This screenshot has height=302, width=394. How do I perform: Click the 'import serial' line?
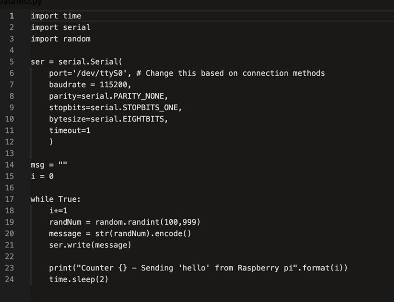click(x=60, y=27)
